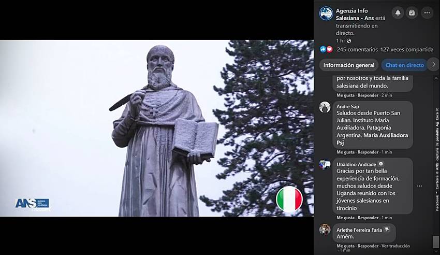Click the 1 min timestamp on Andre Sap's comment
This screenshot has height=255, width=440.
coord(387,152)
